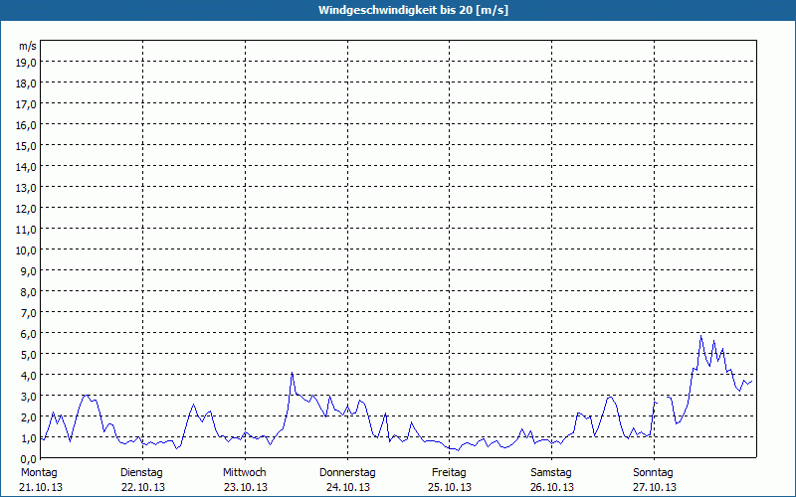Image resolution: width=796 pixels, height=497 pixels.
Task: Click the highest wind peak on Sonntag
Action: pyautogui.click(x=701, y=335)
